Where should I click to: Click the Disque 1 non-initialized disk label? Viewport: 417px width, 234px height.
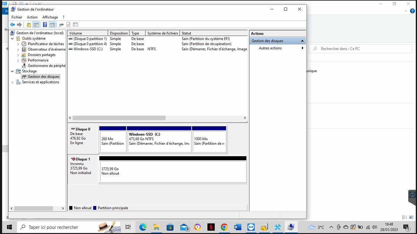click(x=83, y=170)
